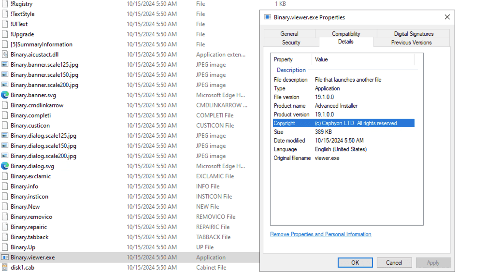Click the Binary.custicon file icon
This screenshot has height=273, width=487.
(5, 126)
